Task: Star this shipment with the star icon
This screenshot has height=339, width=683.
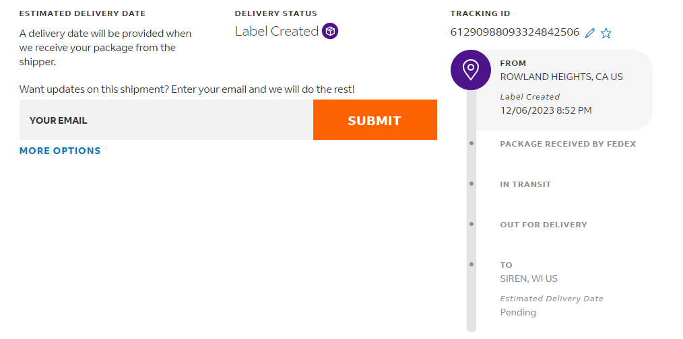Action: 606,33
